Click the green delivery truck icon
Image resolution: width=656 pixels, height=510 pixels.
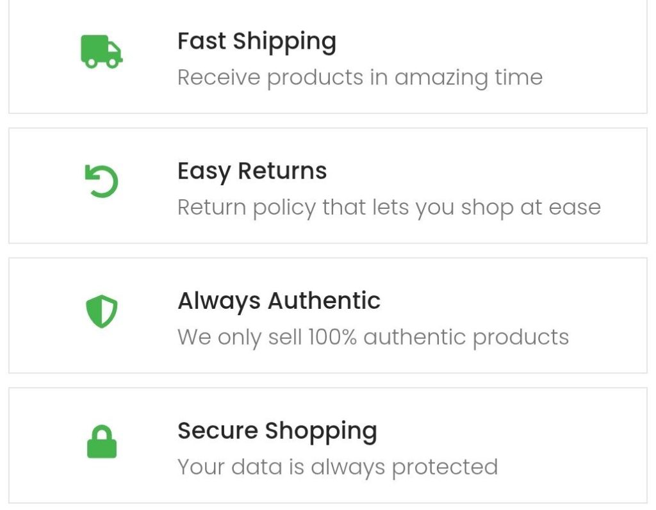[101, 52]
